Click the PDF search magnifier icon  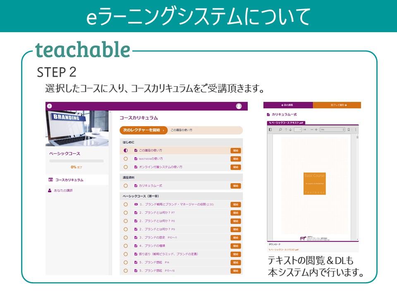pos(280,130)
